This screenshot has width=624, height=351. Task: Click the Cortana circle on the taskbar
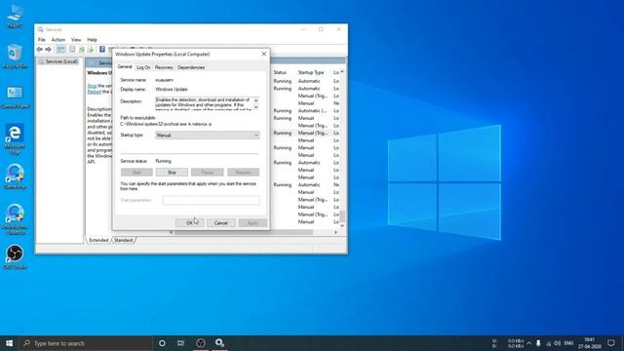162,343
